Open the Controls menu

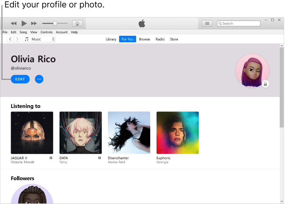click(x=46, y=32)
